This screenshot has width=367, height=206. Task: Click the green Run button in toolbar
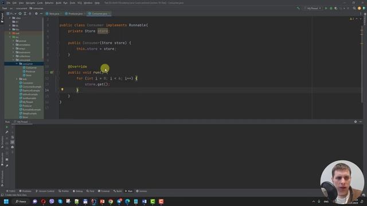326,8
